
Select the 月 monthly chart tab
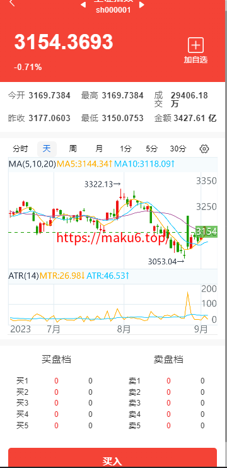[x=99, y=149]
